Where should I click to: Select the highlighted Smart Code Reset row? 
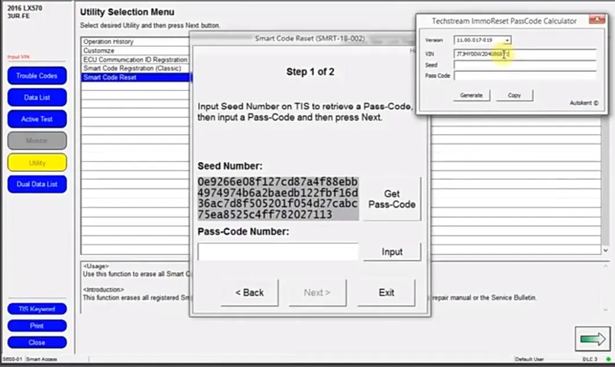tap(136, 77)
